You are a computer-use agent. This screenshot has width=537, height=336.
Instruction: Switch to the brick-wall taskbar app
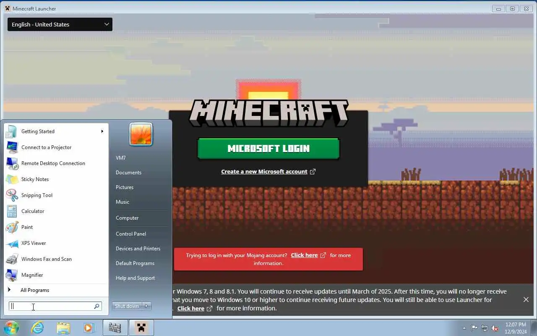point(115,328)
